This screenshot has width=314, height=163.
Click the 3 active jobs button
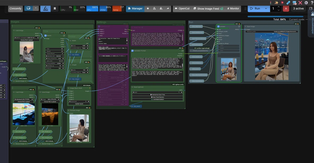298,8
